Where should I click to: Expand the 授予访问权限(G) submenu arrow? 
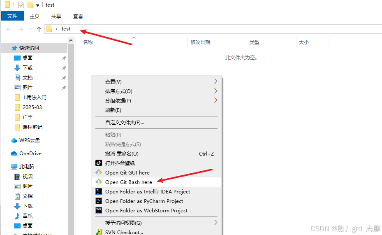[x=215, y=223]
